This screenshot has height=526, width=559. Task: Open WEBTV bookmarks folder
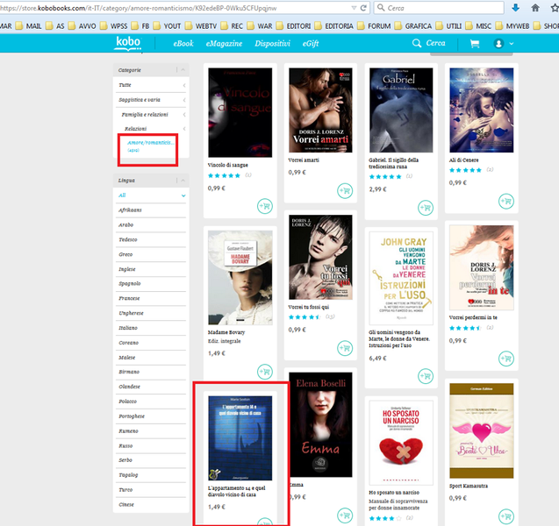[x=201, y=26]
